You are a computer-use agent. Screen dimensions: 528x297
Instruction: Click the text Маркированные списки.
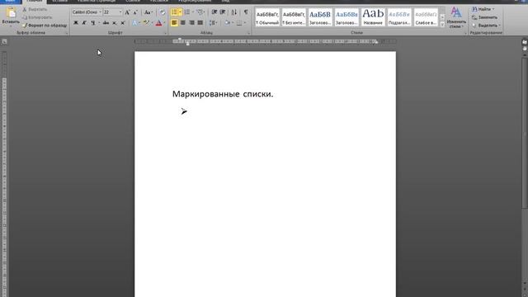click(x=223, y=94)
